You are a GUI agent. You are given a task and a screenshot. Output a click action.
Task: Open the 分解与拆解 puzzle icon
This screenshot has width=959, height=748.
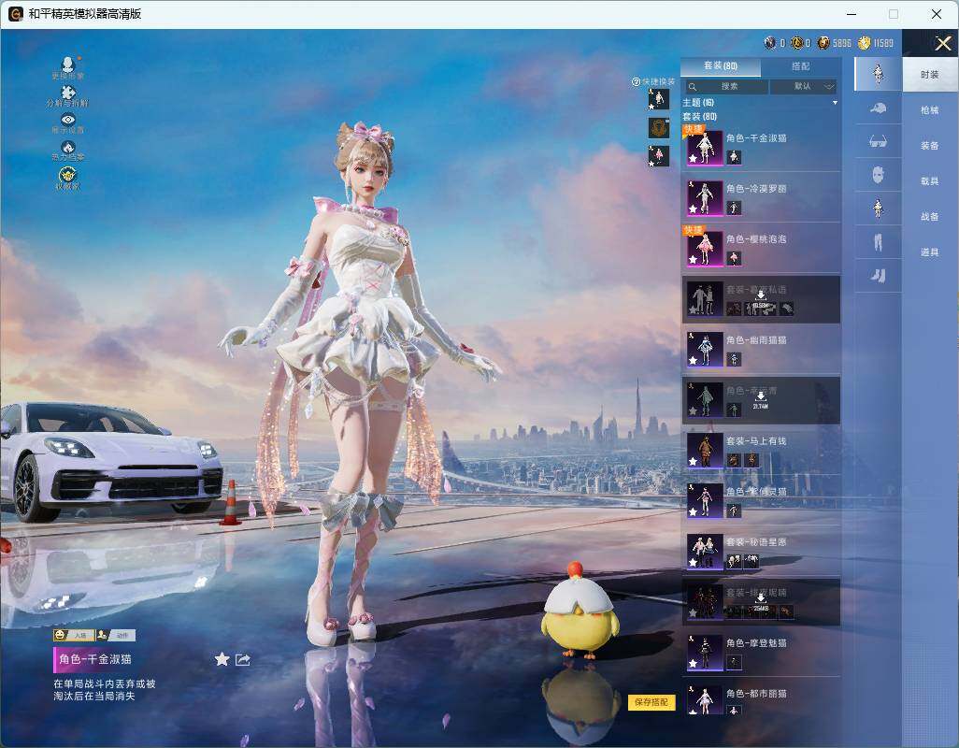click(x=68, y=93)
